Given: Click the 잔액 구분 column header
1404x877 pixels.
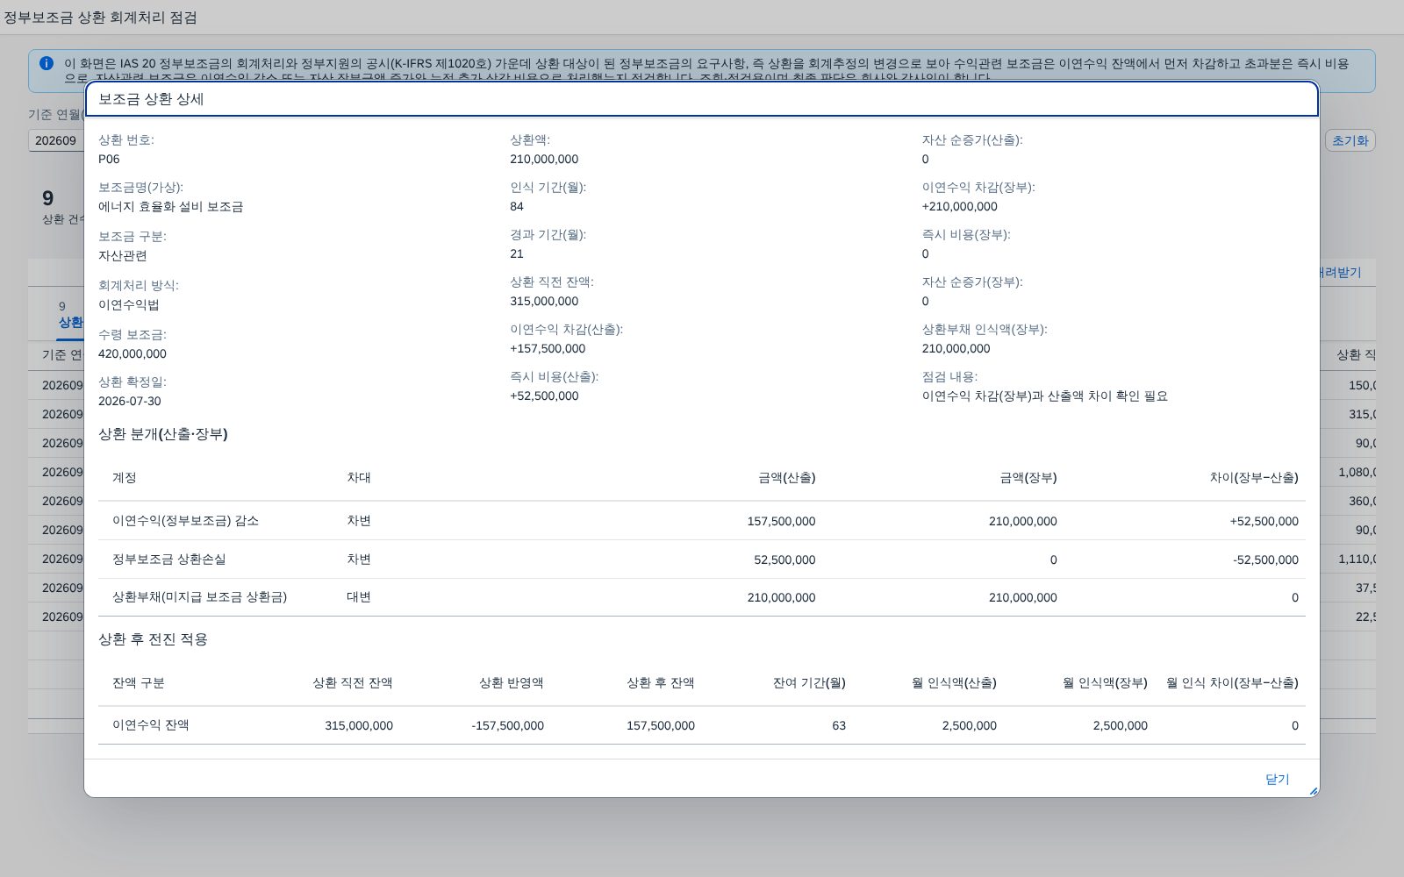Looking at the screenshot, I should (139, 682).
